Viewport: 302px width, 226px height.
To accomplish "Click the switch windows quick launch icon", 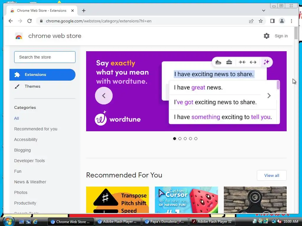I will pyautogui.click(x=28, y=222).
